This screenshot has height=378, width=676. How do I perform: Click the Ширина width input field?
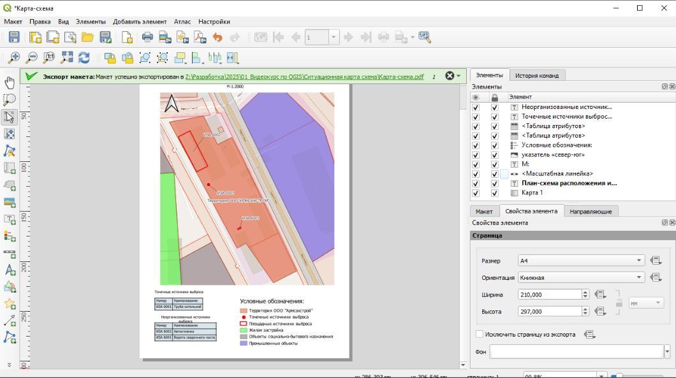[x=548, y=294]
